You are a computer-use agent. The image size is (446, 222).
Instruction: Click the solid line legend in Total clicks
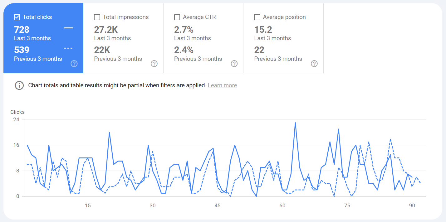click(x=68, y=28)
